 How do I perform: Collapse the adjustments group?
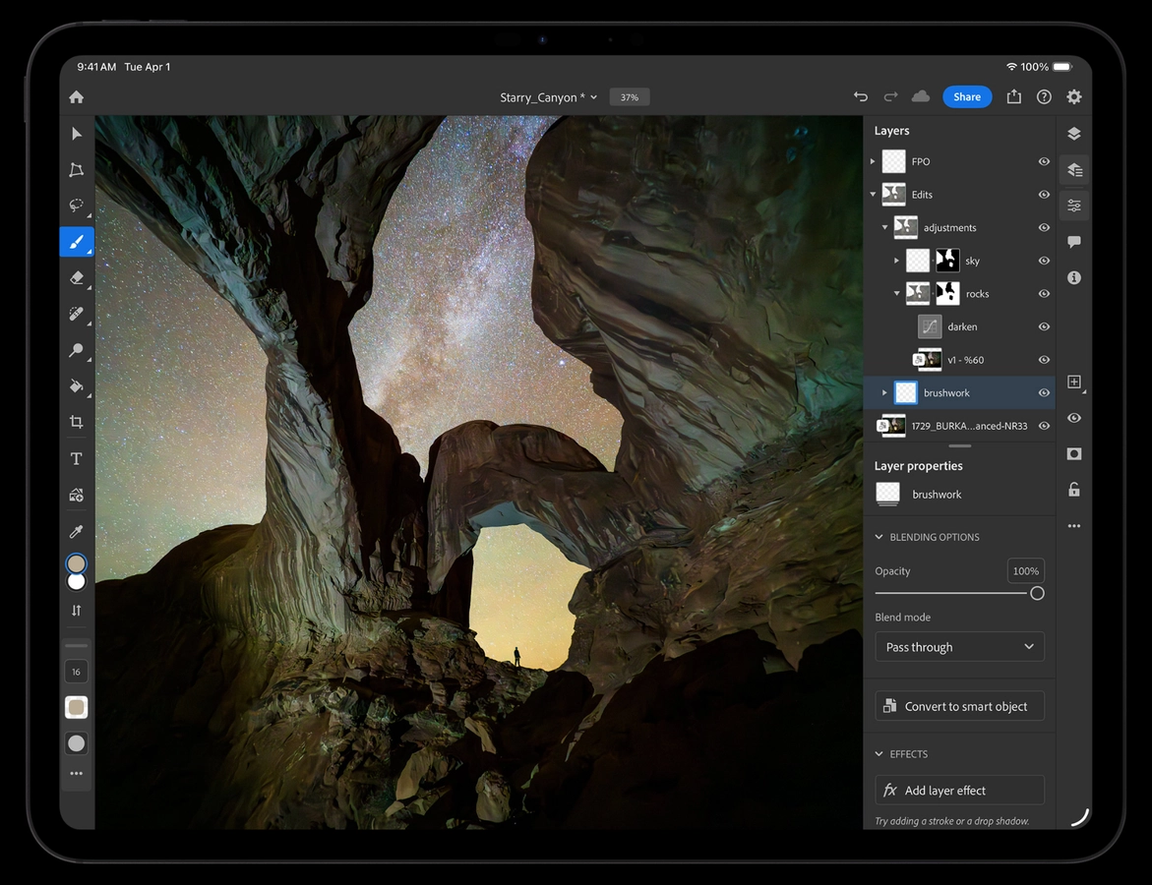[x=883, y=227]
